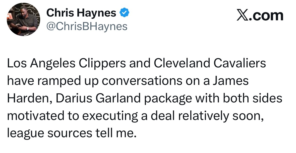Click the name "James" in the tweet
This screenshot has height=153, width=296.
point(231,81)
